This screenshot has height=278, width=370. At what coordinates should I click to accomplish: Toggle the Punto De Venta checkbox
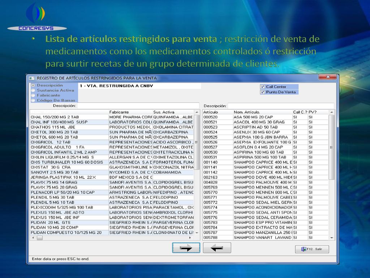point(262,92)
